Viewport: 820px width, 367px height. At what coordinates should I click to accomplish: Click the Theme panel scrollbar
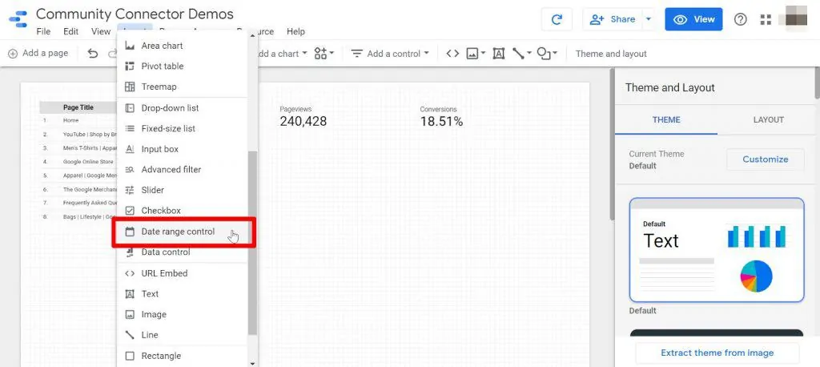pos(817,83)
